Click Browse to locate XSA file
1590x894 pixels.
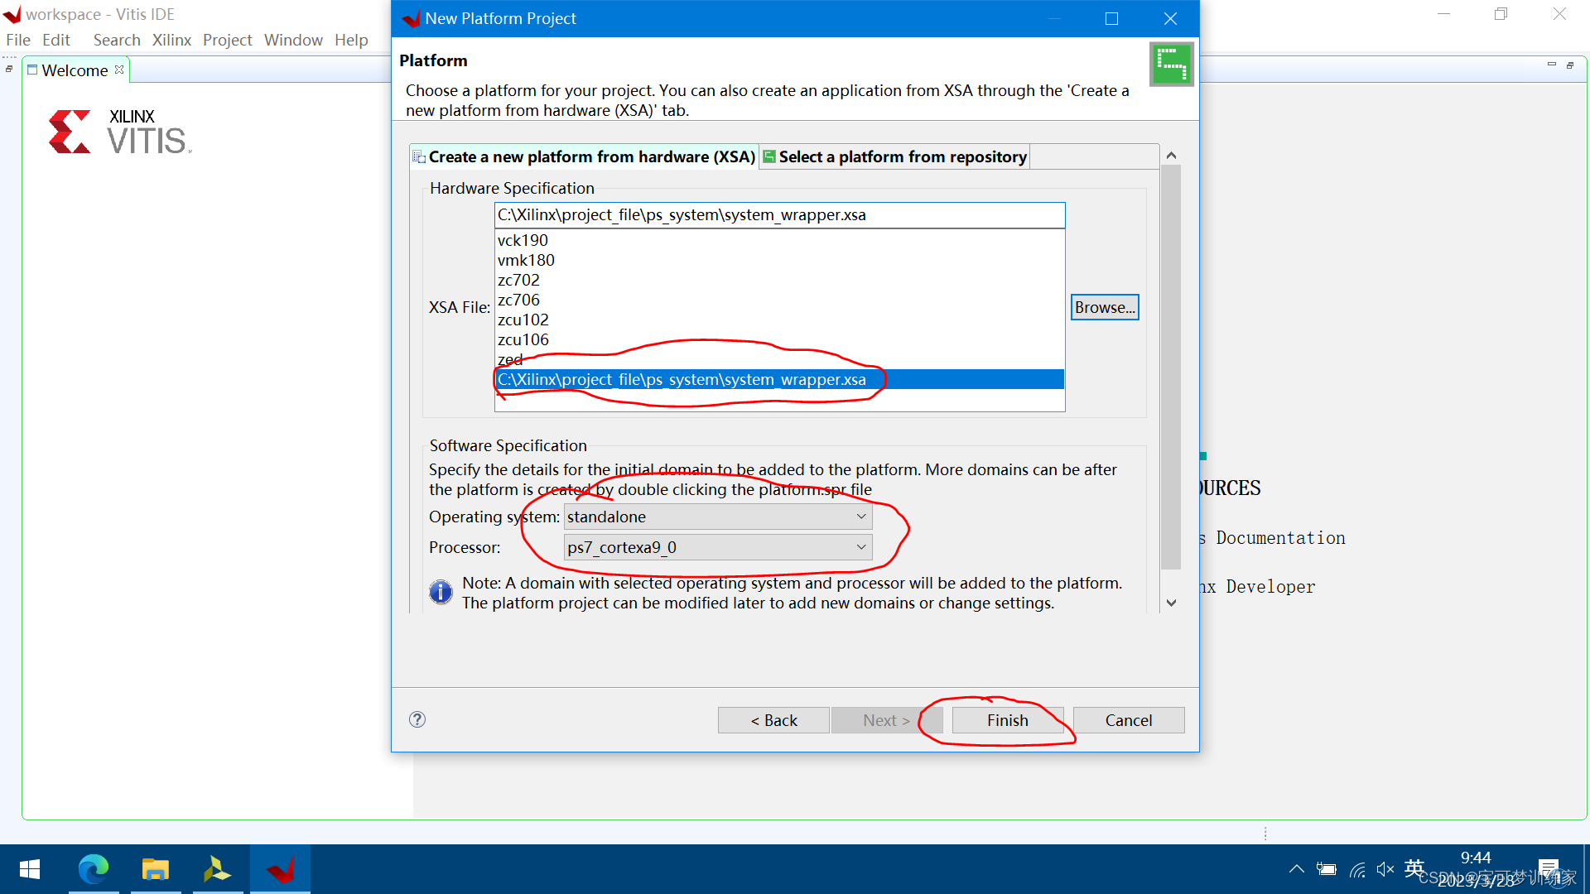click(x=1105, y=307)
